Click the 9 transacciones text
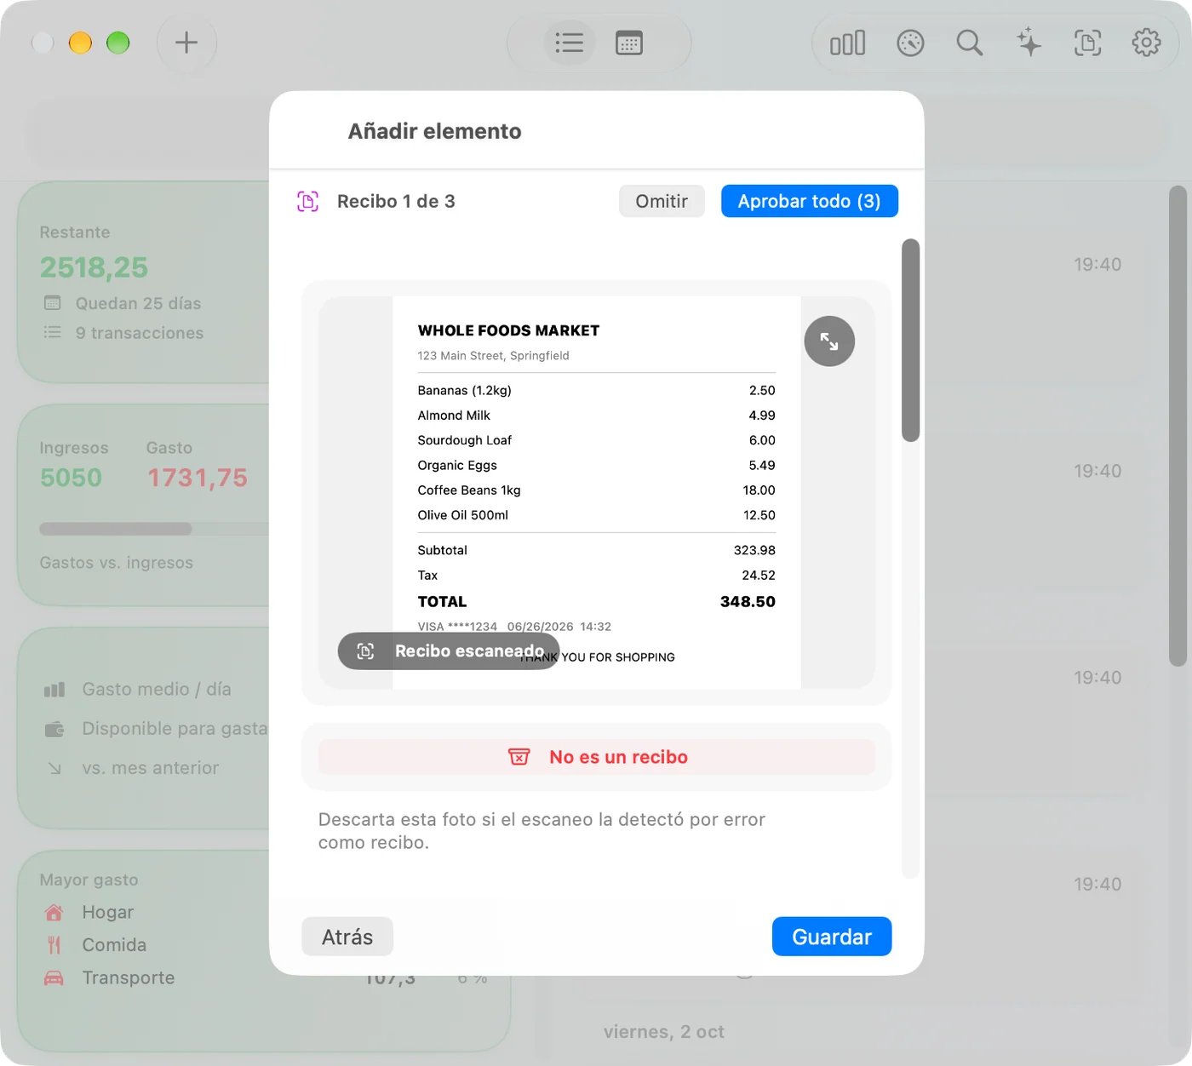Image resolution: width=1192 pixels, height=1066 pixels. click(139, 333)
